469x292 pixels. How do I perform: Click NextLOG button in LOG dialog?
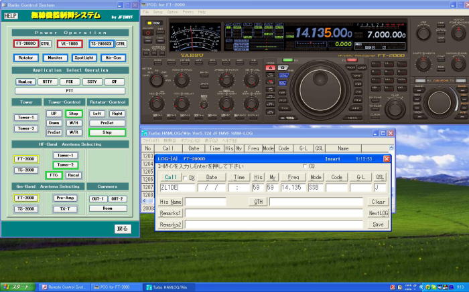tap(378, 213)
